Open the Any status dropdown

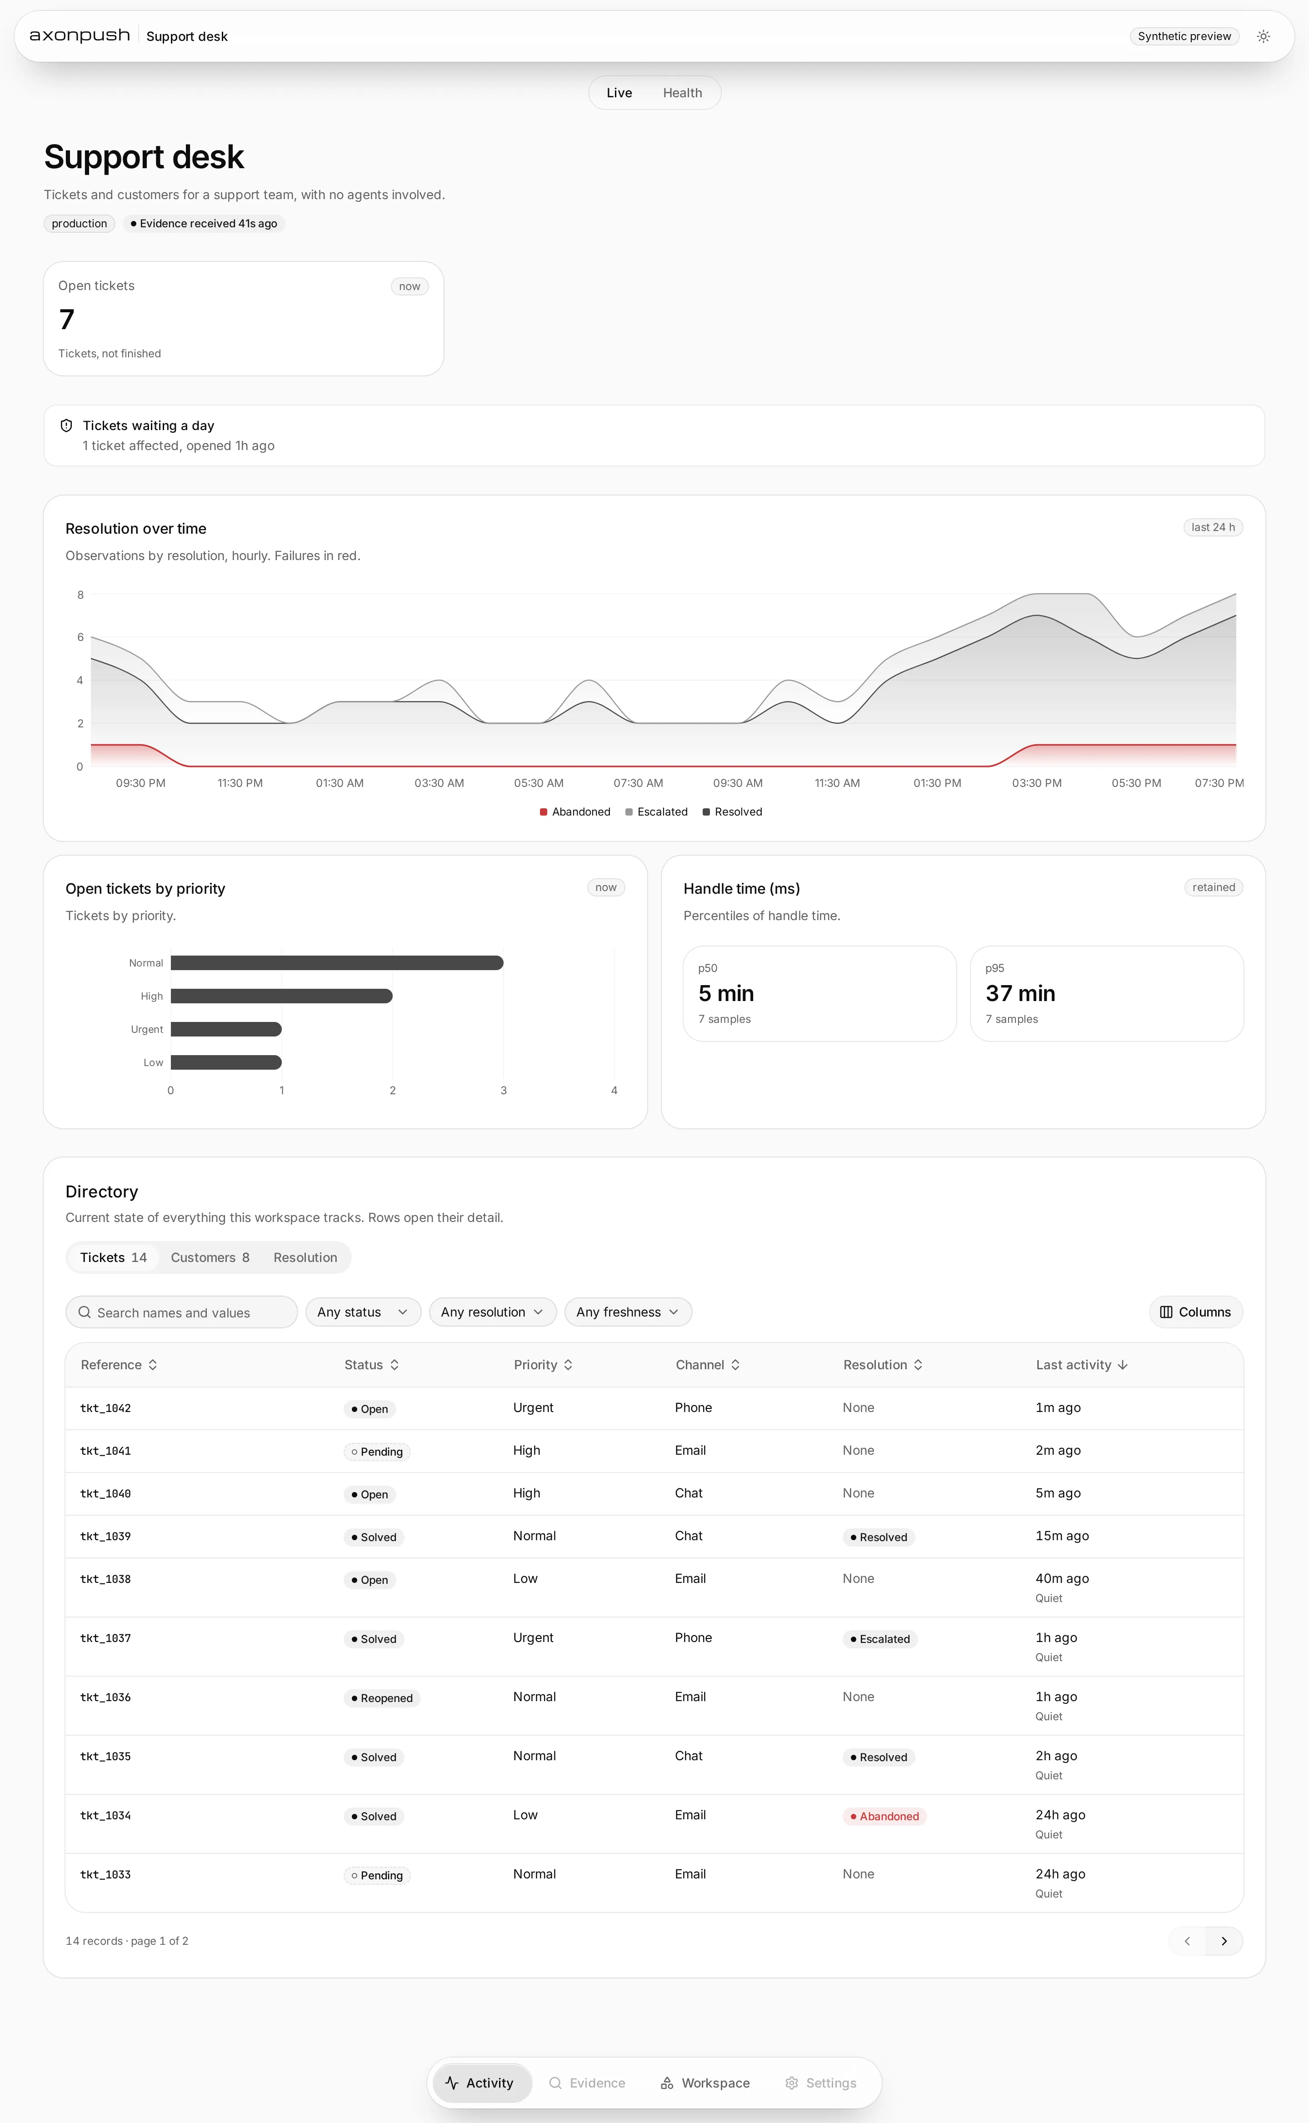[x=363, y=1312]
